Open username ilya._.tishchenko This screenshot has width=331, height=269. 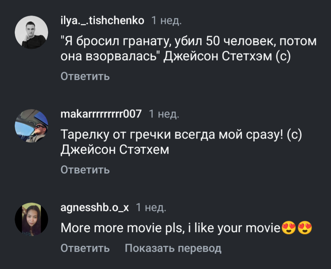[x=102, y=20]
